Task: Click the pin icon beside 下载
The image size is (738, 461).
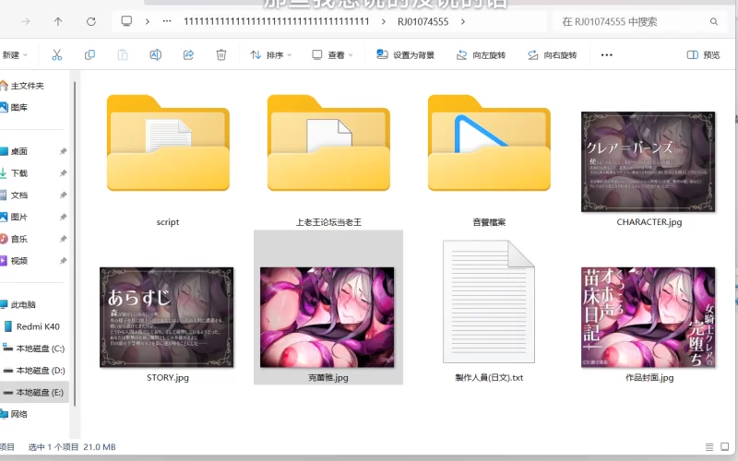Action: tap(63, 173)
